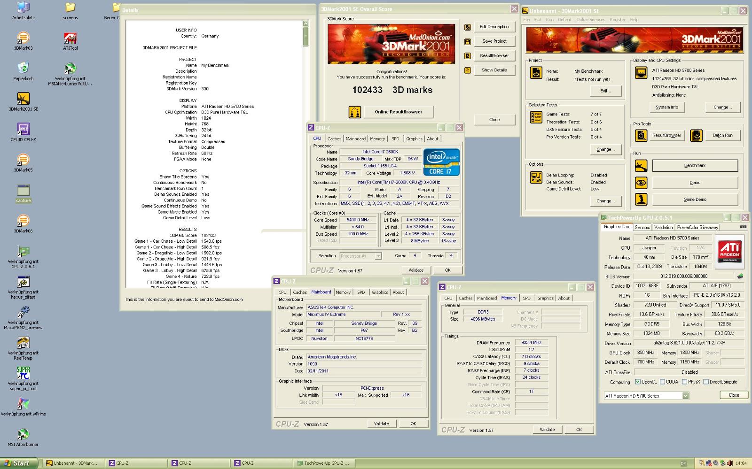Open the wPrime shortcut icon
752x469 pixels.
click(23, 404)
